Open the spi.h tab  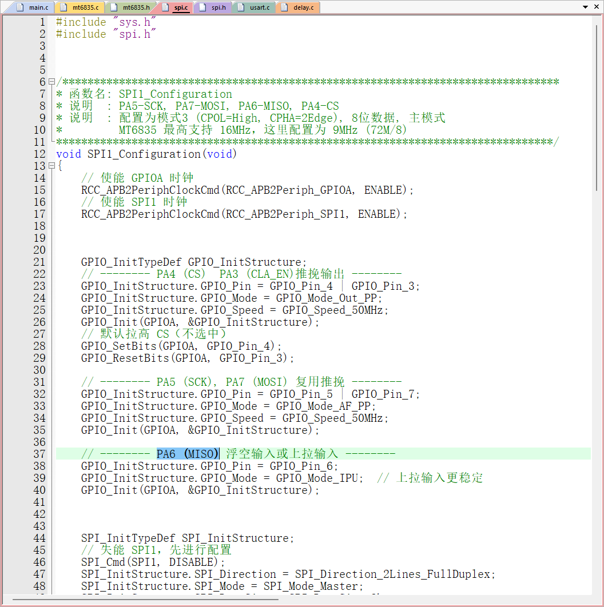pyautogui.click(x=213, y=7)
